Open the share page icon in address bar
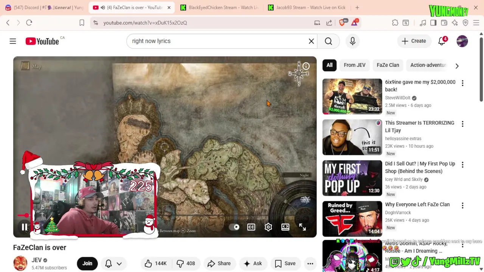This screenshot has width=484, height=272. coord(329,23)
